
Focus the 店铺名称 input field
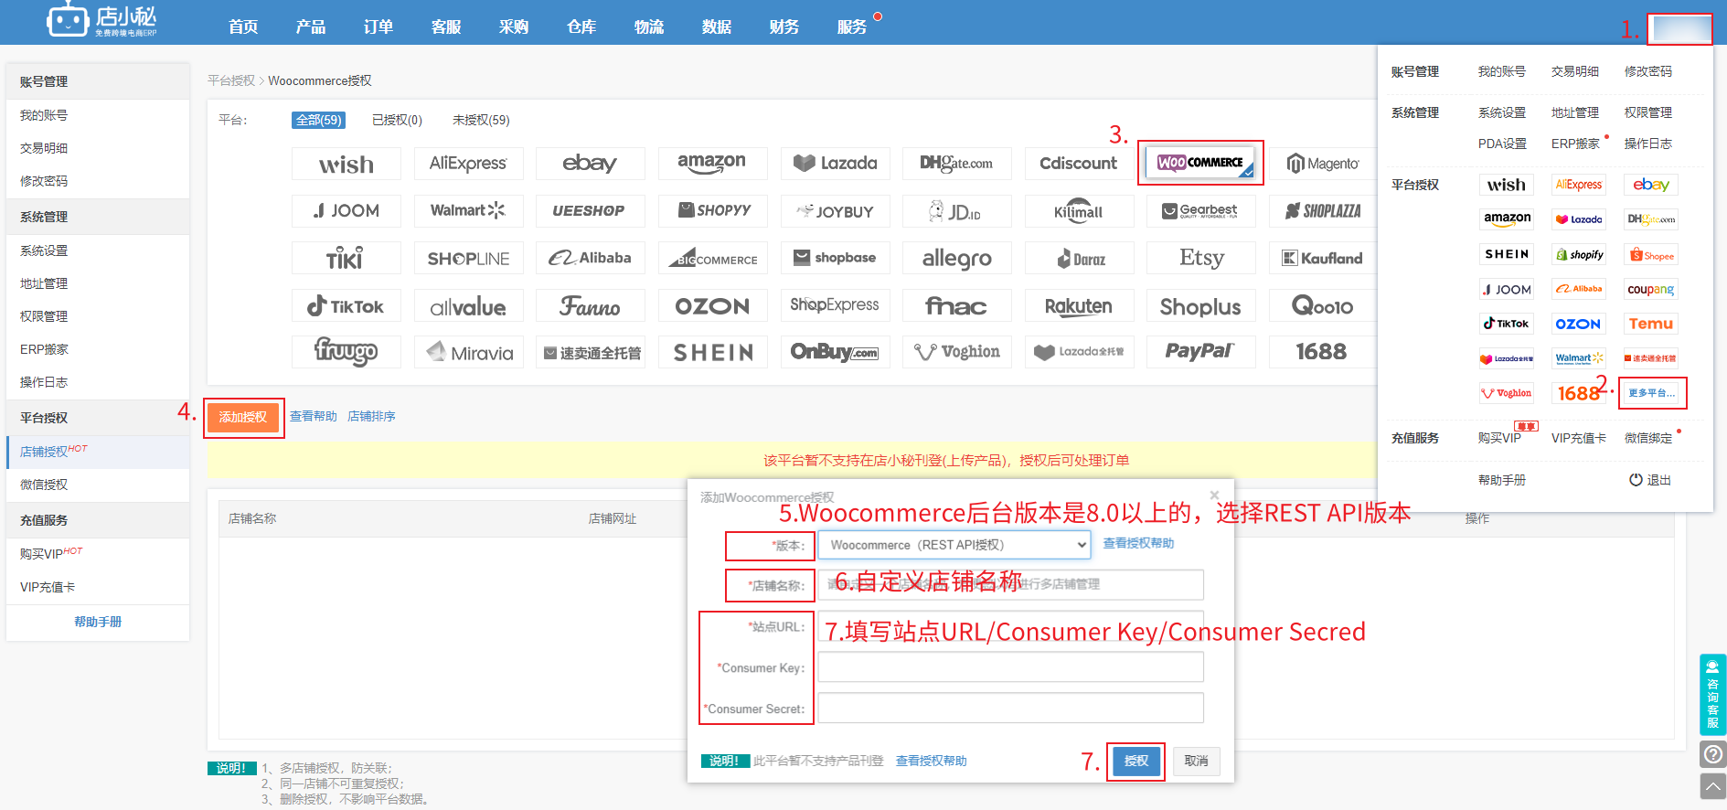(x=1010, y=584)
